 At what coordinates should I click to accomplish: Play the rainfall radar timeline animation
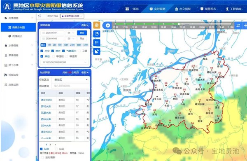[x=108, y=26]
